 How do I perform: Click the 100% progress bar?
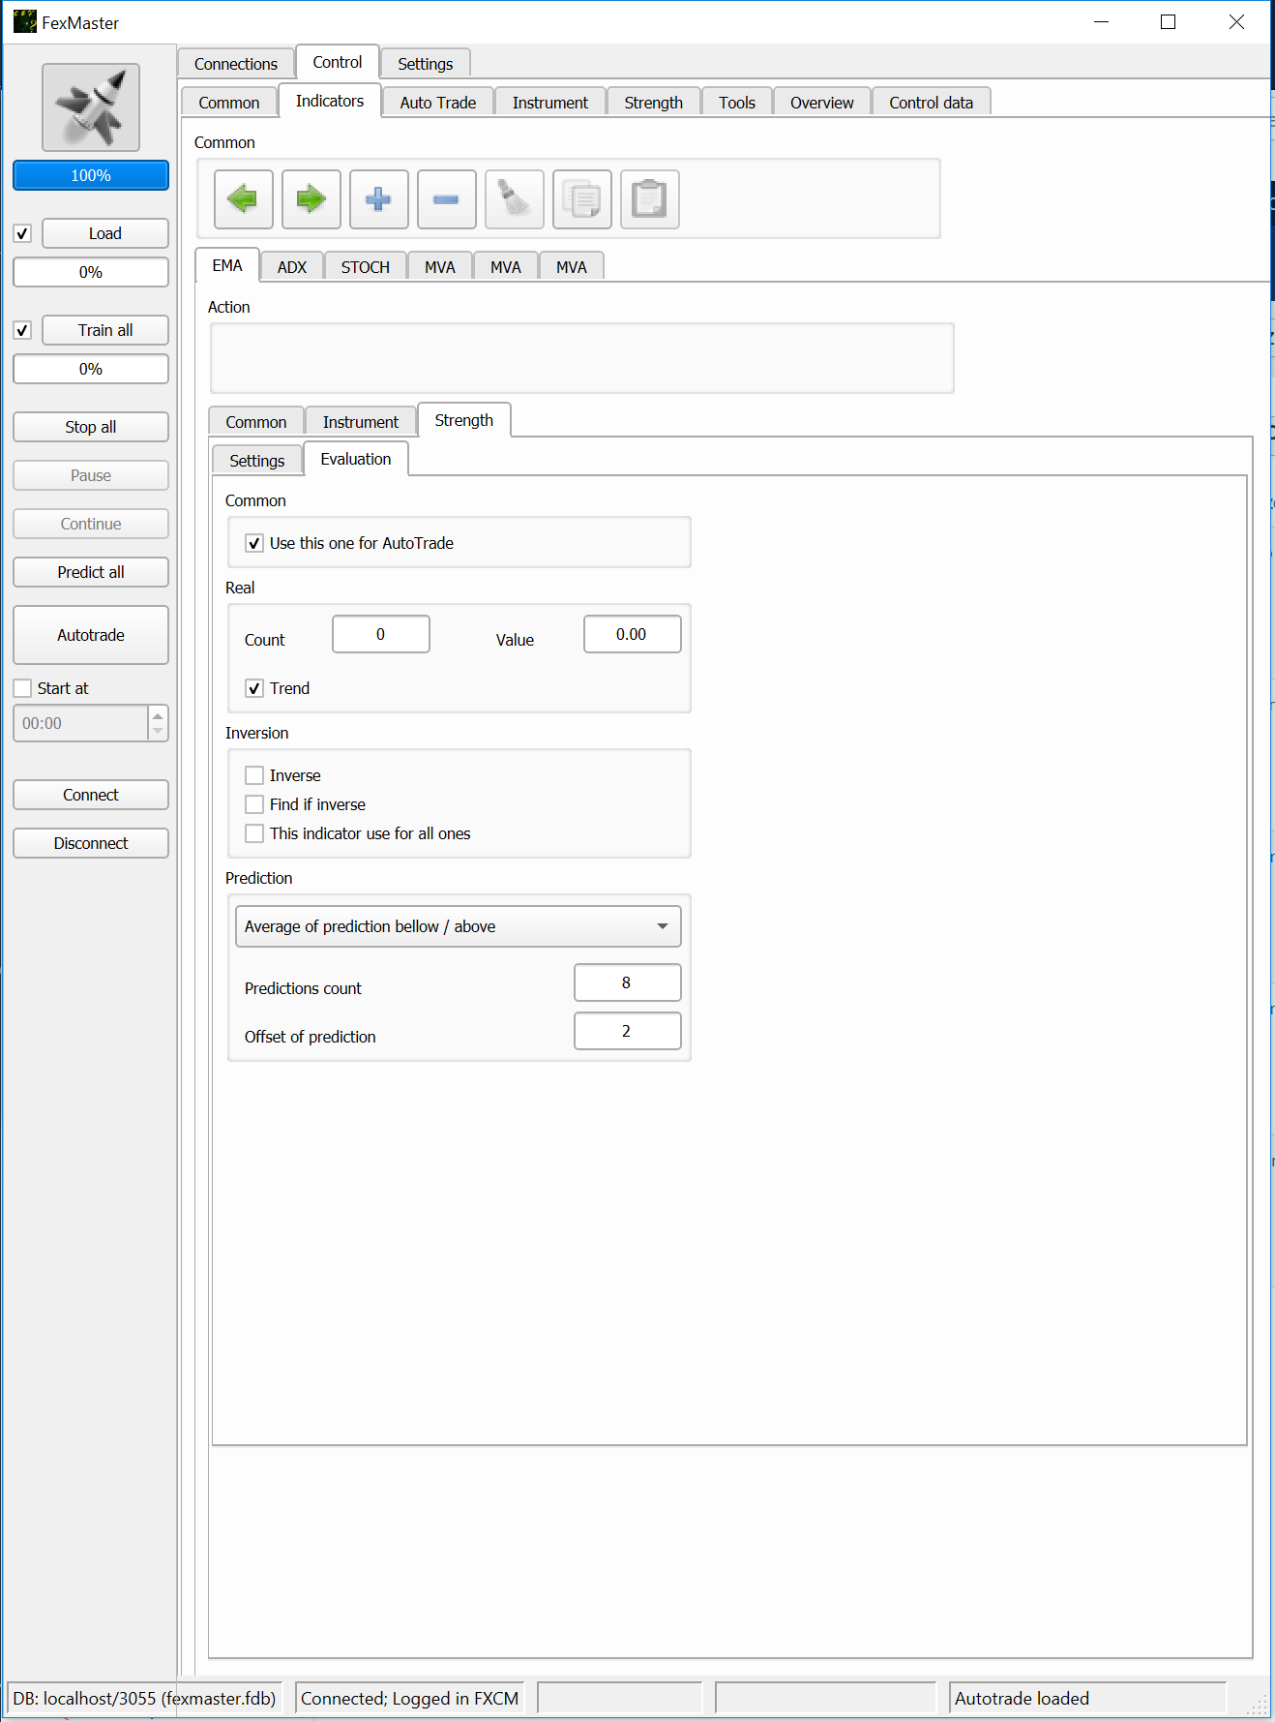pyautogui.click(x=91, y=175)
